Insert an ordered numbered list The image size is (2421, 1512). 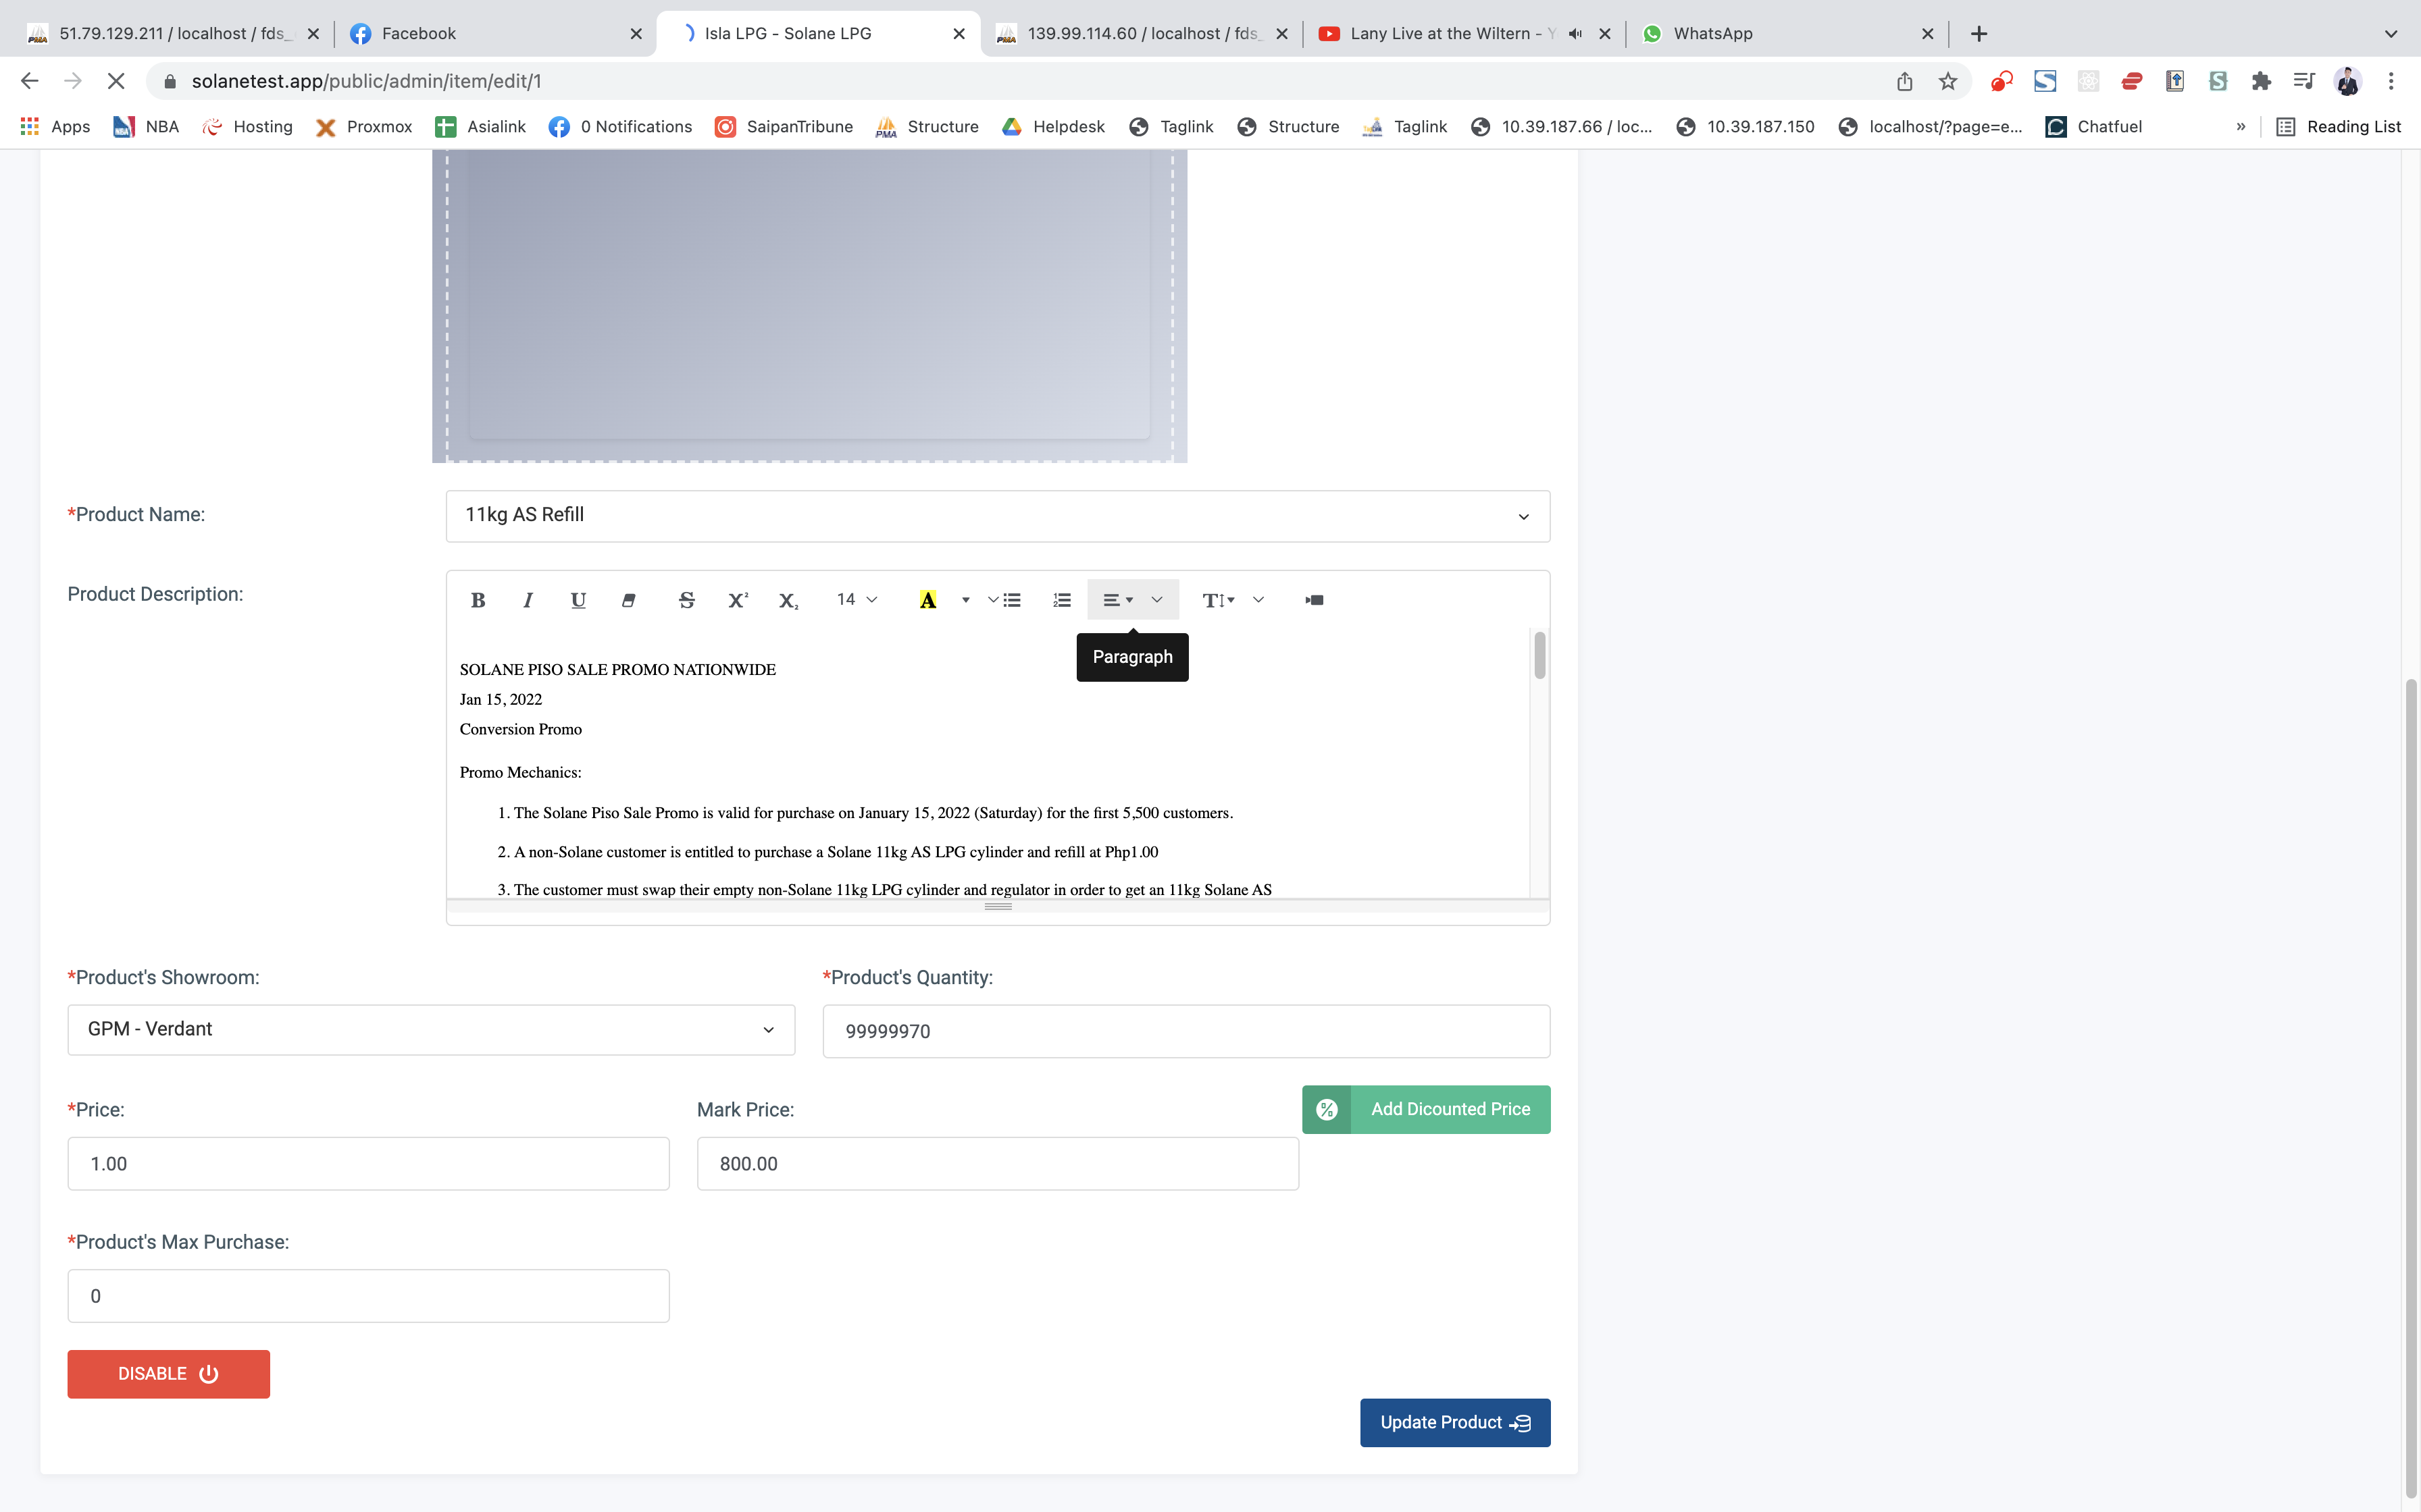click(x=1061, y=600)
